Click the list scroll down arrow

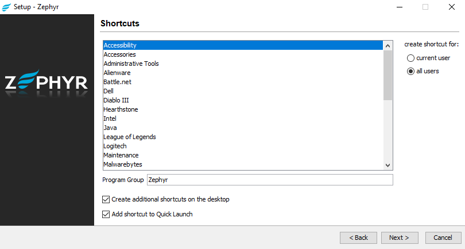coord(387,165)
